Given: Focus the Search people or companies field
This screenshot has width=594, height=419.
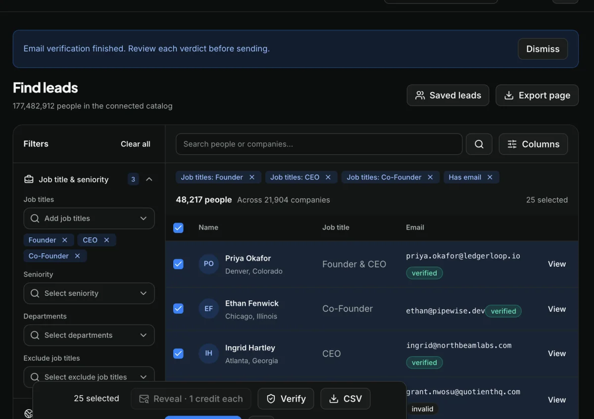Looking at the screenshot, I should (x=319, y=144).
